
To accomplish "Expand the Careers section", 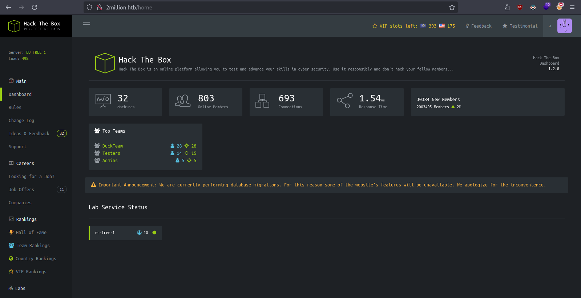I will tap(21, 163).
